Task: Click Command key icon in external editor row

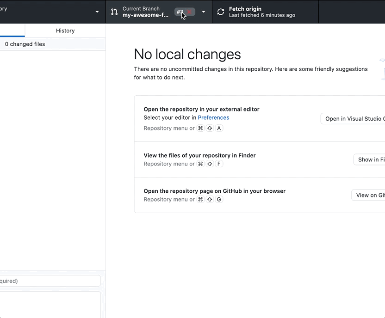Action: [x=200, y=128]
